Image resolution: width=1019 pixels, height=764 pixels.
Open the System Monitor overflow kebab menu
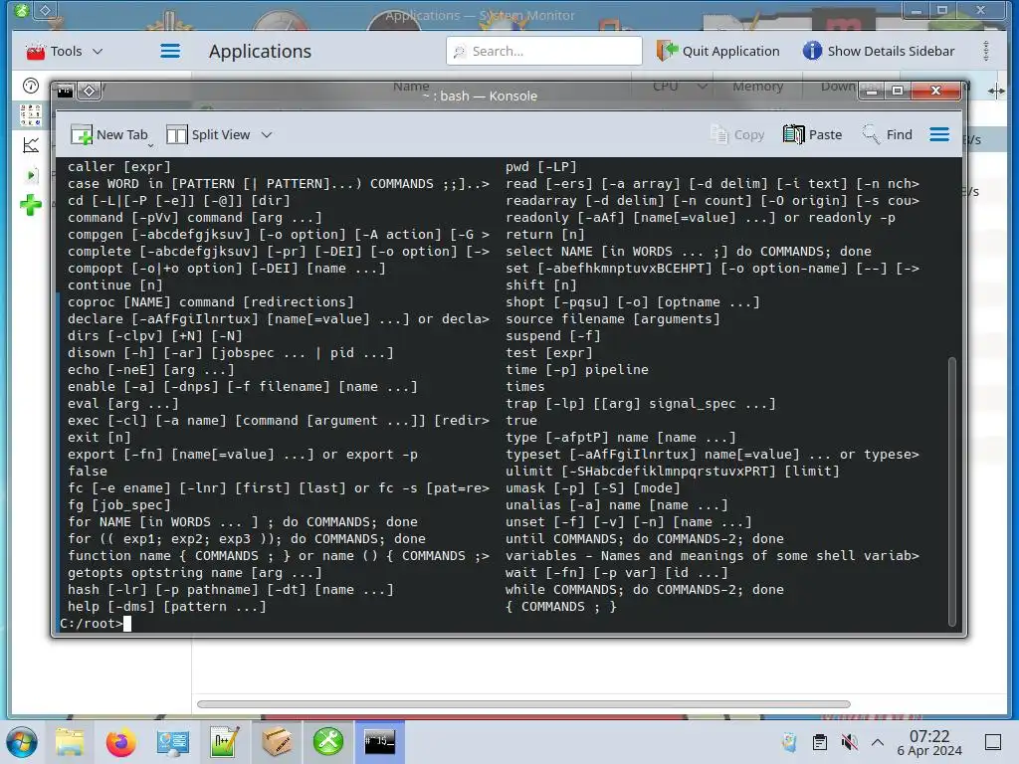click(986, 51)
